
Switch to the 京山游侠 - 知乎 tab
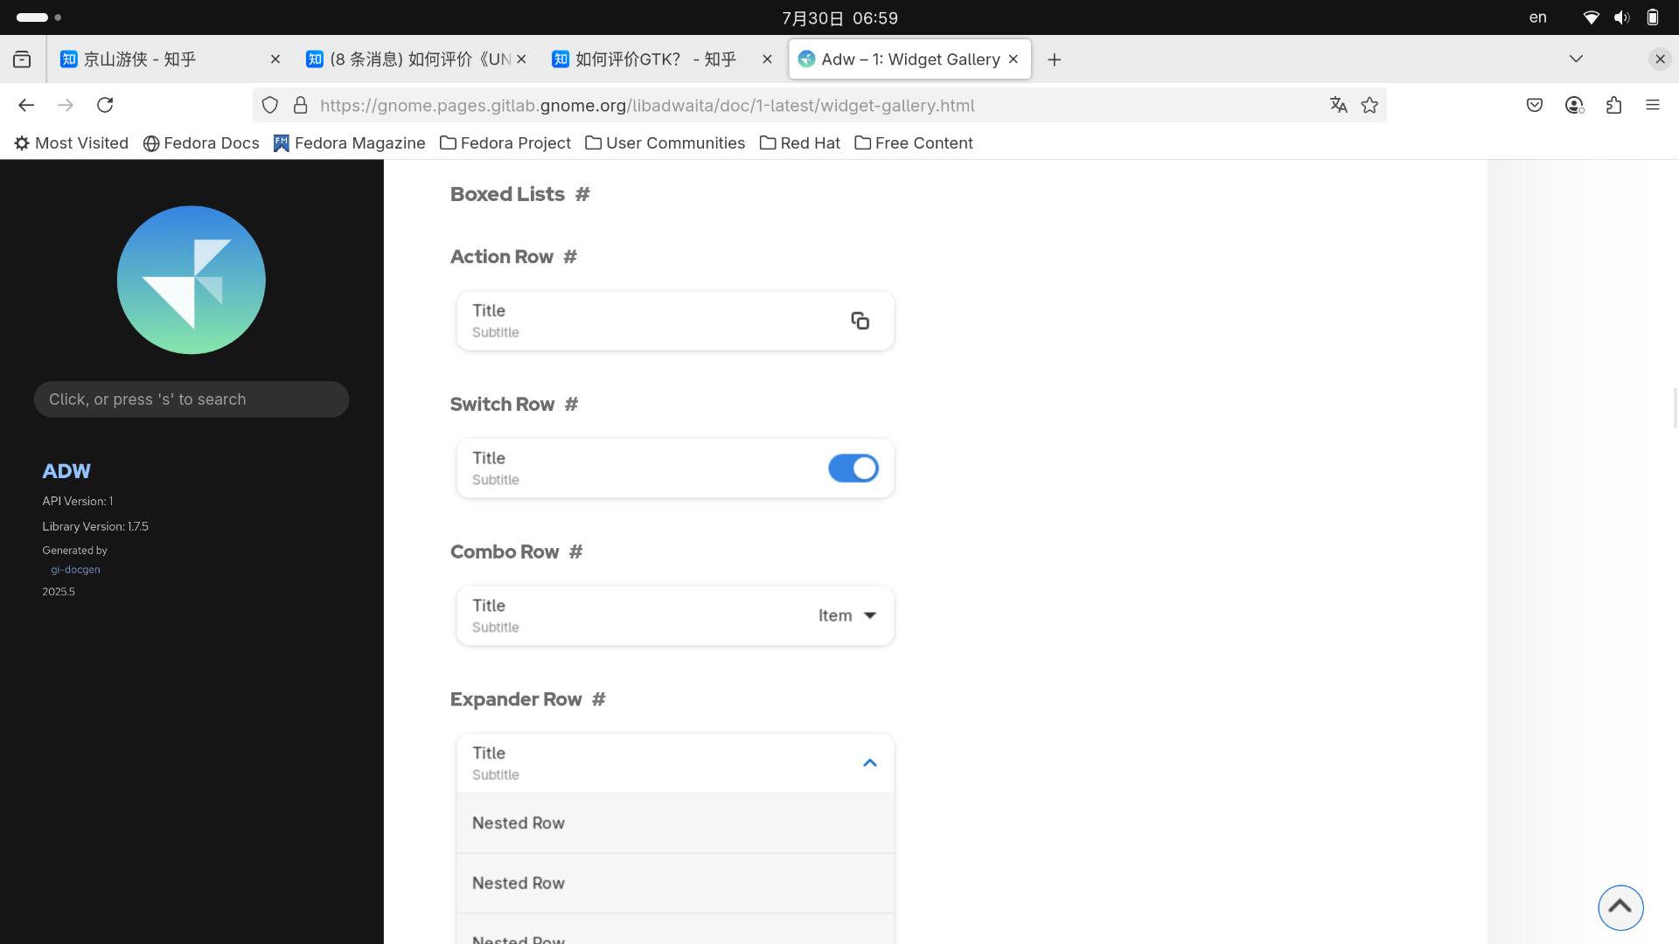[x=140, y=59]
